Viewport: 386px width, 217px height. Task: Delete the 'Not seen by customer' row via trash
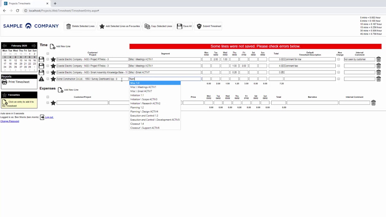click(x=378, y=59)
